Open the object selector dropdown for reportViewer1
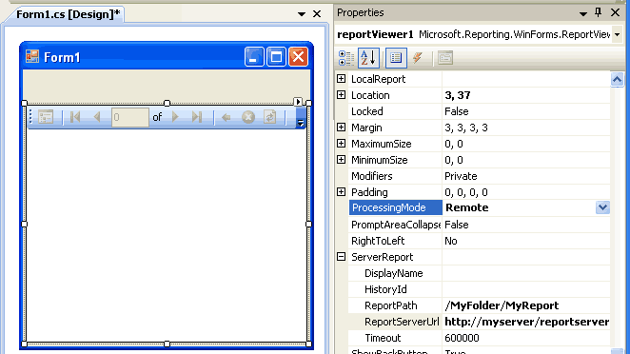Image resolution: width=630 pixels, height=354 pixels. [x=617, y=34]
